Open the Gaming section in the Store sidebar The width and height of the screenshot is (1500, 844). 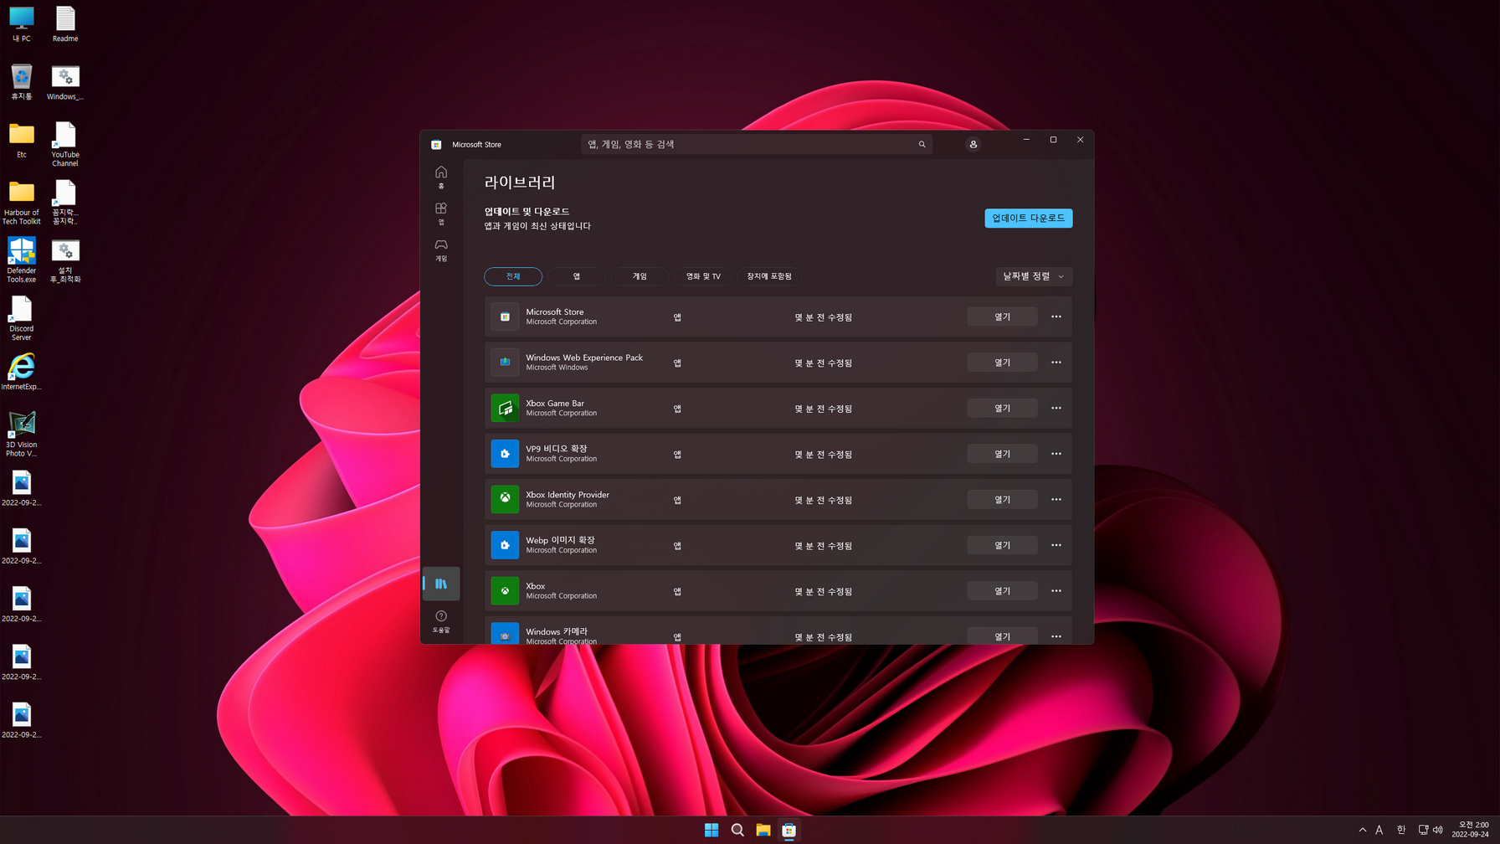coord(441,250)
